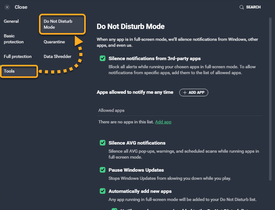
Task: Uncheck Automatically add new apps
Action: coord(102,191)
